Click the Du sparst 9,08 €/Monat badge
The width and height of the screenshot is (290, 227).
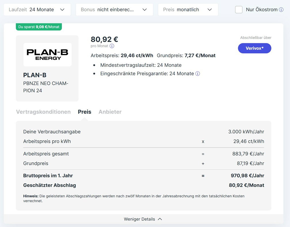click(x=39, y=27)
